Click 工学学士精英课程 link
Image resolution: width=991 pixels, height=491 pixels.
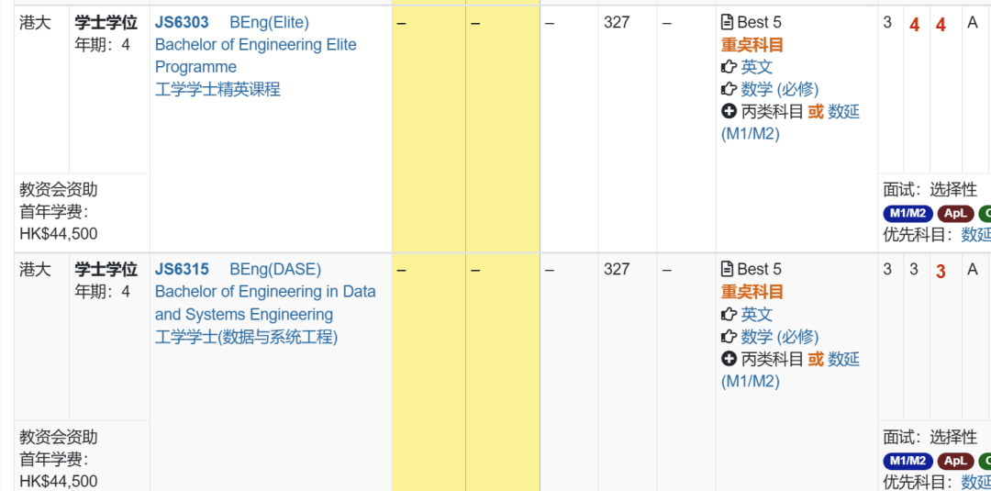coord(217,89)
